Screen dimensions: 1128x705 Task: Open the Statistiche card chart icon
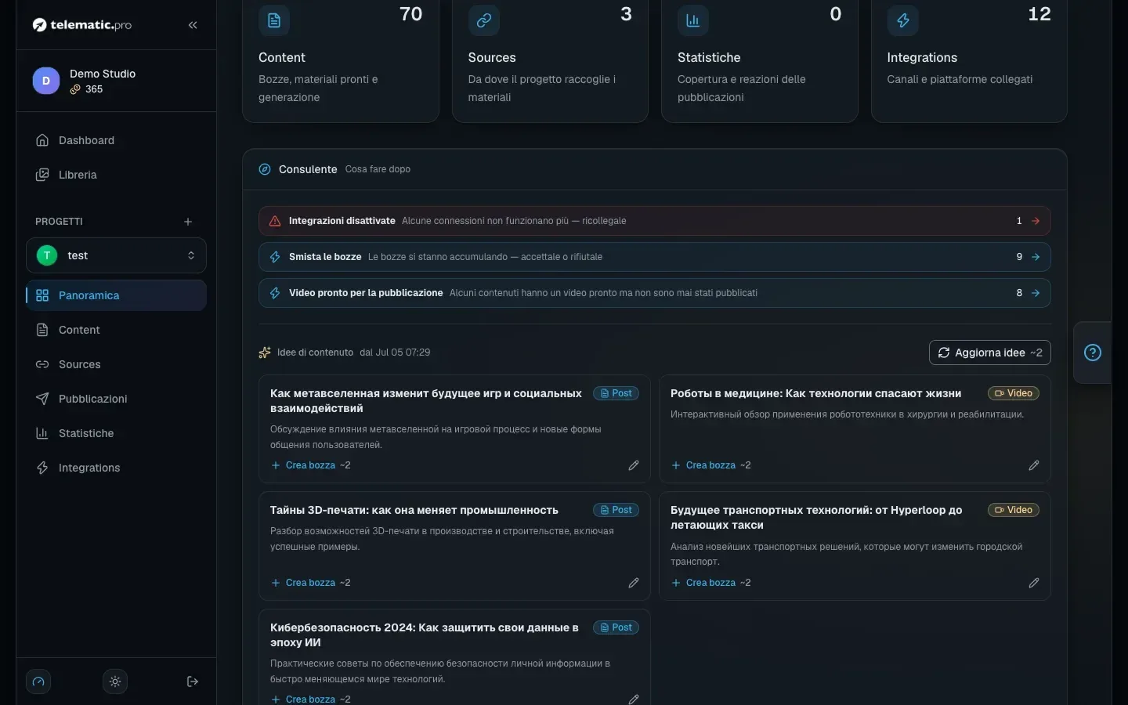693,20
